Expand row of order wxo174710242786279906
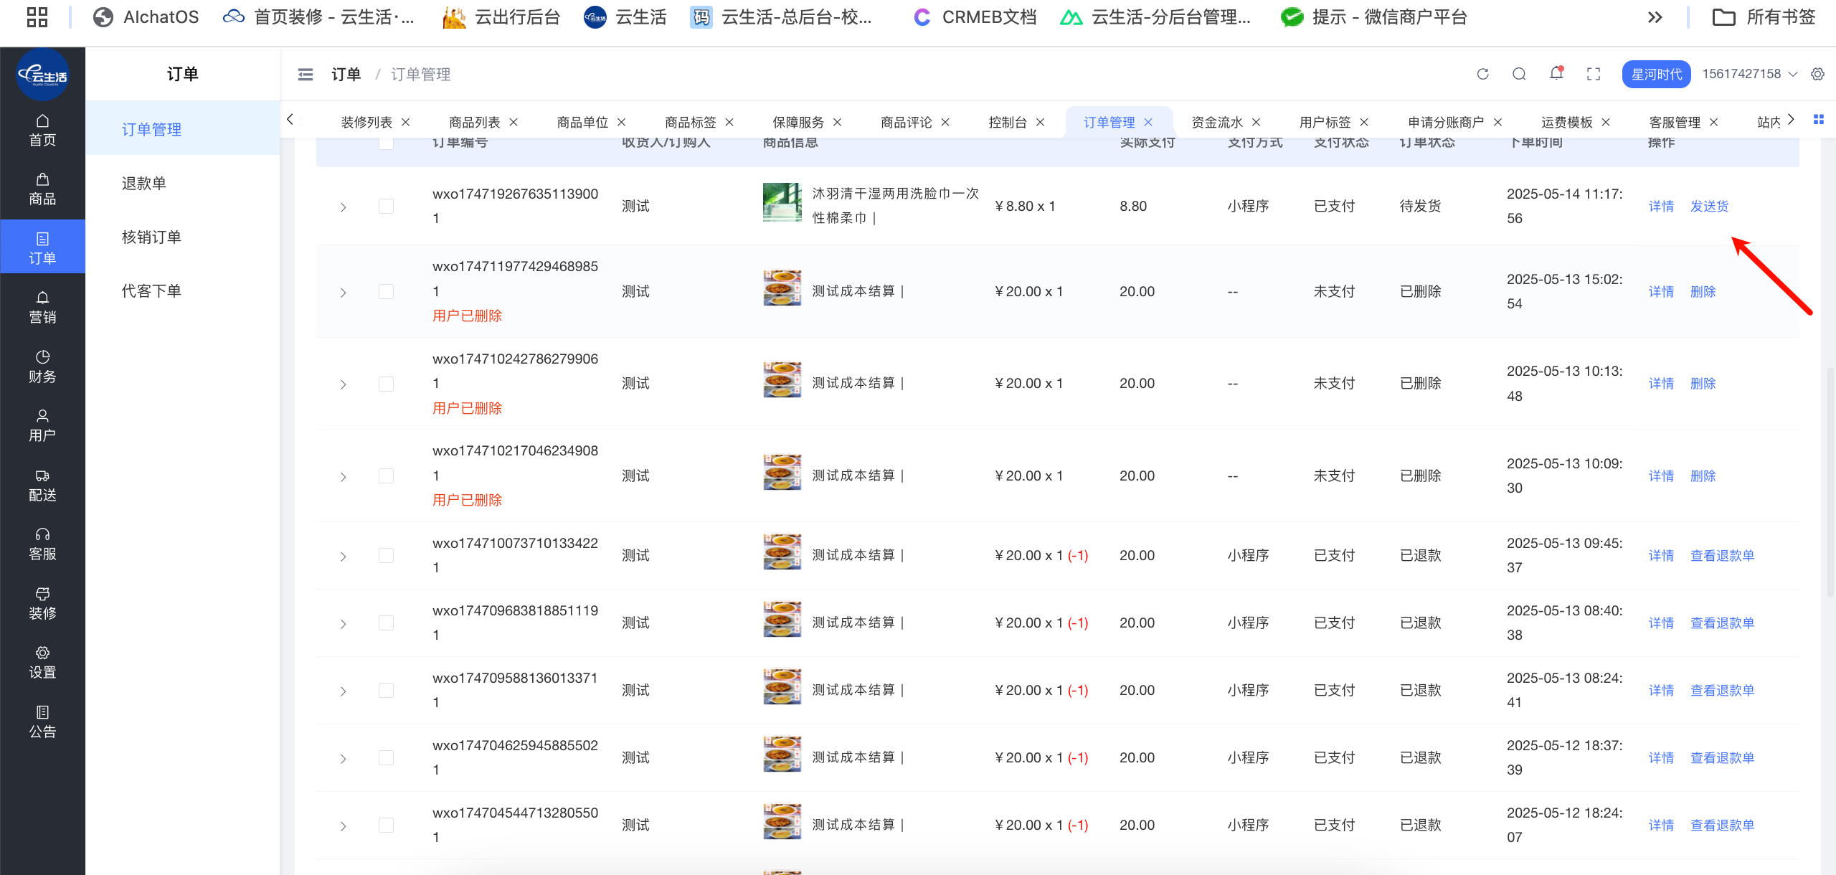Screen dimensions: 1836x875 [x=344, y=384]
